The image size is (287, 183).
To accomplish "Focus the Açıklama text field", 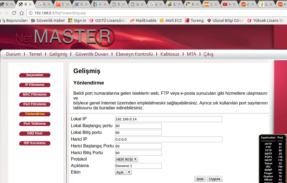I will point(138,166).
